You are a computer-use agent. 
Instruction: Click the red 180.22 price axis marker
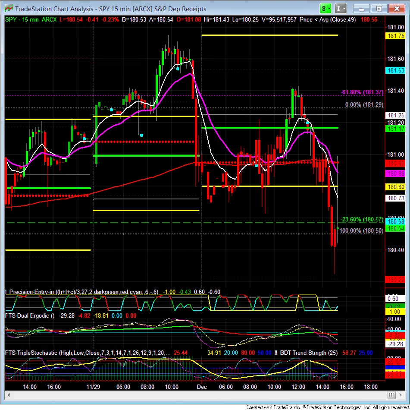[395, 280]
